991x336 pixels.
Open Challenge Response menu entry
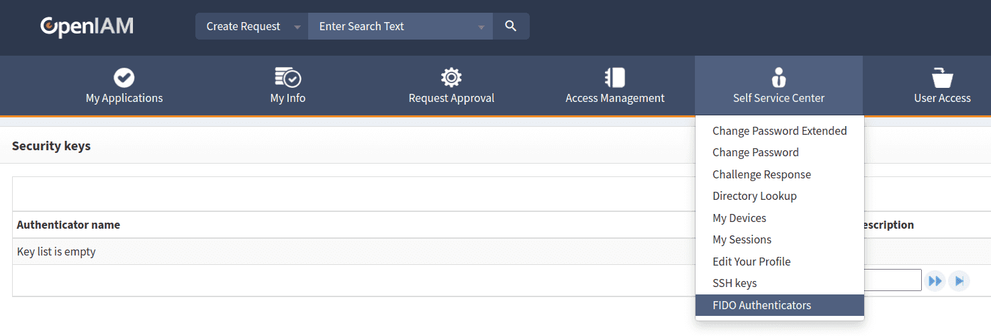tap(761, 174)
